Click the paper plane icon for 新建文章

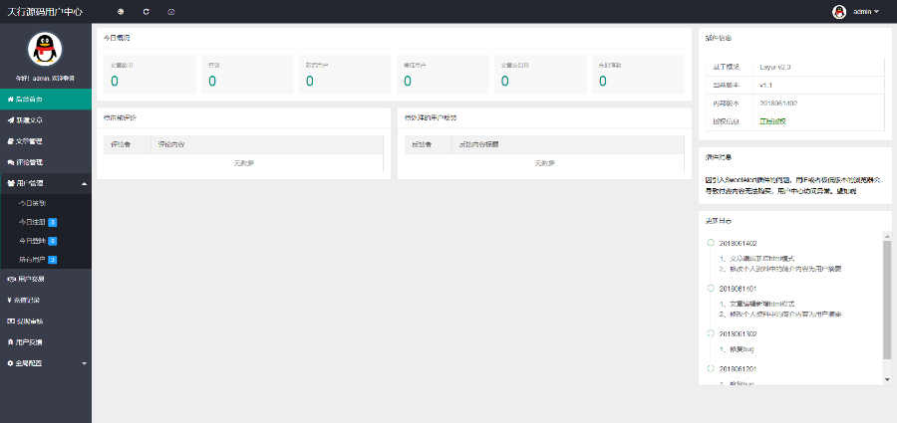[10, 120]
